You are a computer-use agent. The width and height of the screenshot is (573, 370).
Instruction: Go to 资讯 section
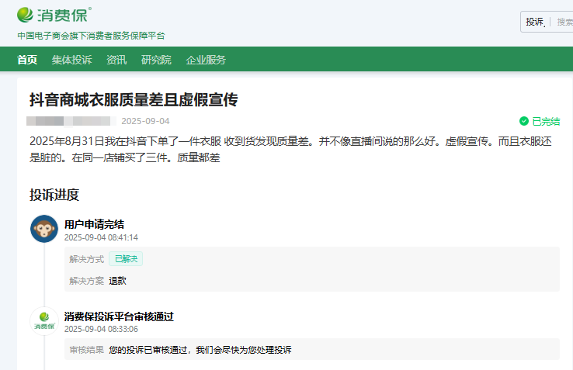116,60
